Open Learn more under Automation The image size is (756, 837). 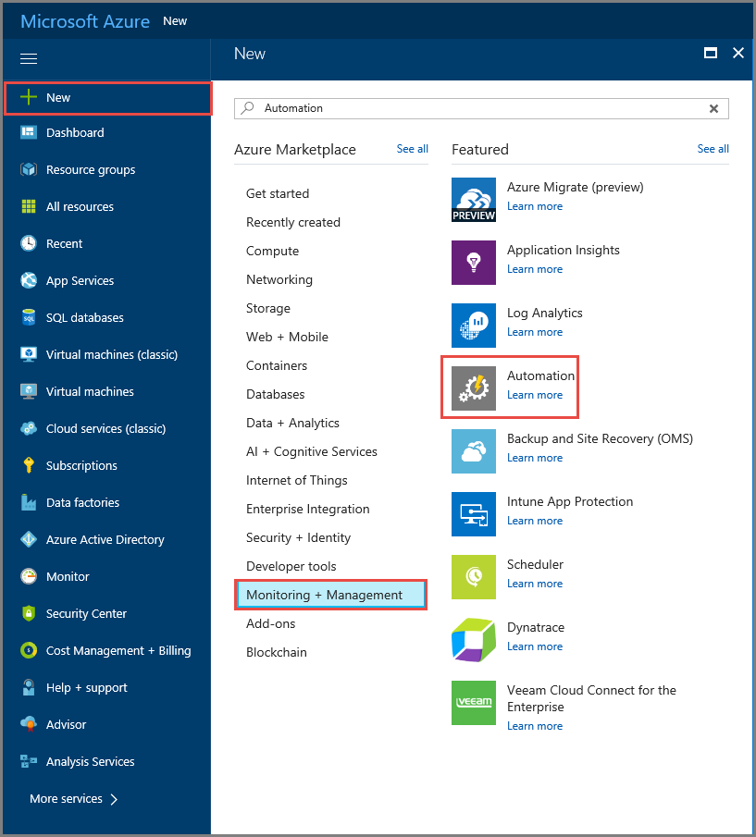(535, 395)
